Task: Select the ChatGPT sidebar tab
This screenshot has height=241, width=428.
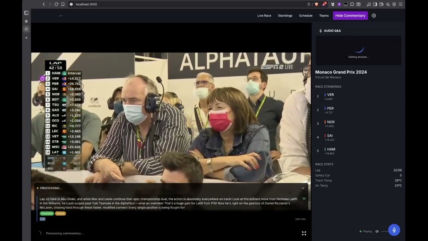Action: pyautogui.click(x=26, y=21)
